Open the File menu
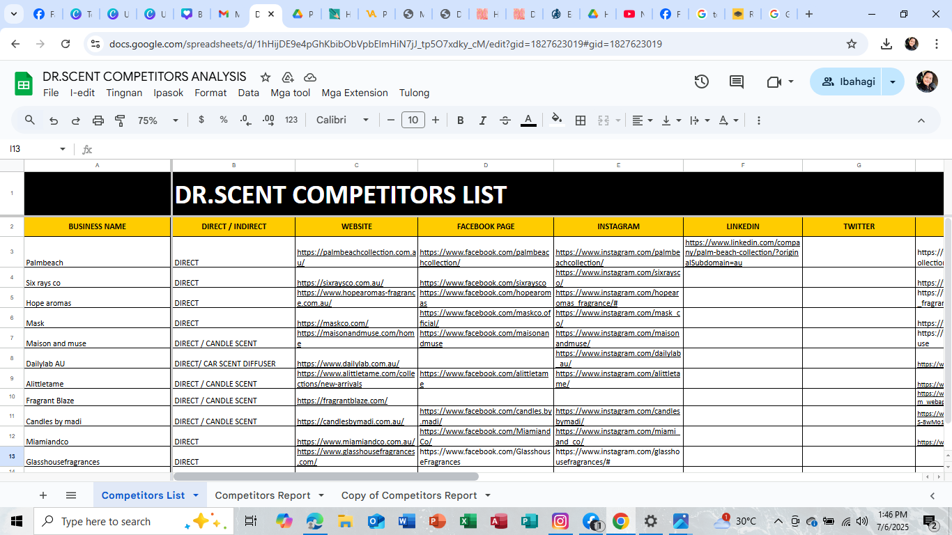Image resolution: width=952 pixels, height=535 pixels. click(51, 93)
